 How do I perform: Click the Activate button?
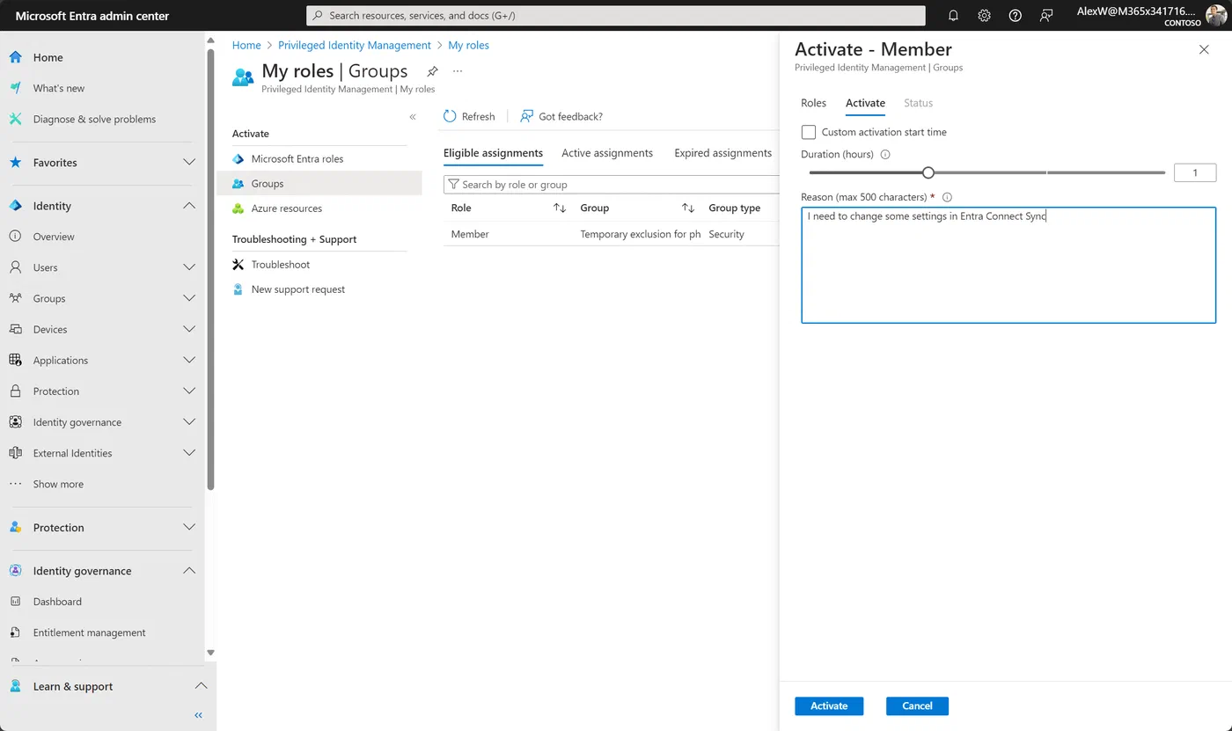[829, 706]
